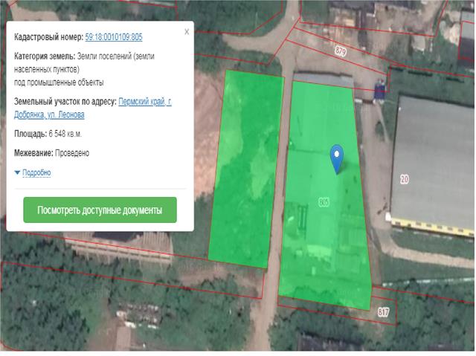Select the parcel label 805
Image resolution: width=476 pixels, height=356 pixels.
324,202
